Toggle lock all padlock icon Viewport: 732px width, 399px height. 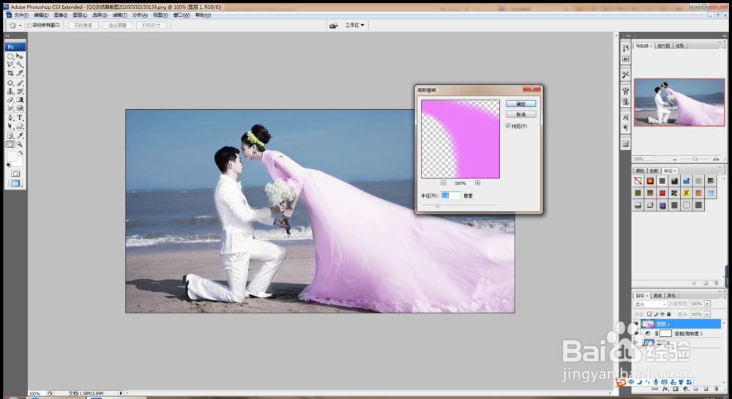(668, 314)
